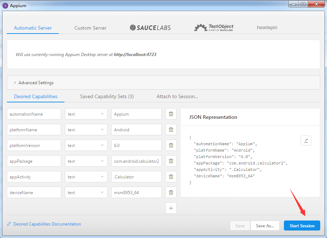The height and width of the screenshot is (238, 327).
Task: Select the Desired Capabilities tab
Action: [36, 96]
